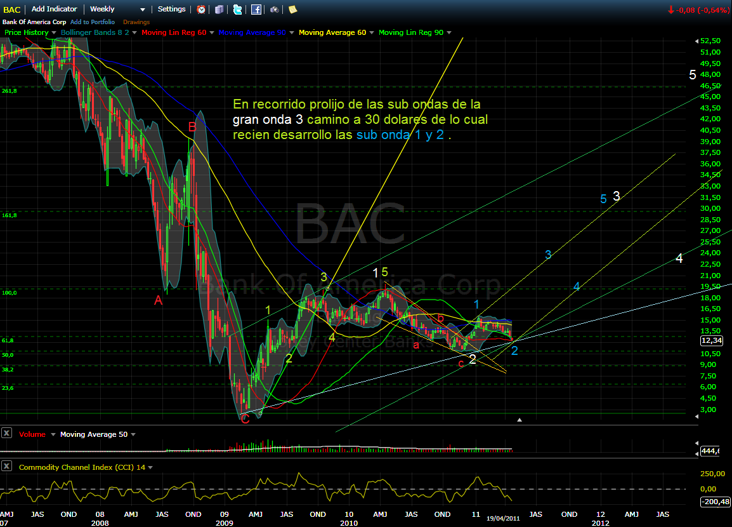This screenshot has height=527, width=732.
Task: Click the 100,0 Fibonacci level label
Action: (10, 293)
